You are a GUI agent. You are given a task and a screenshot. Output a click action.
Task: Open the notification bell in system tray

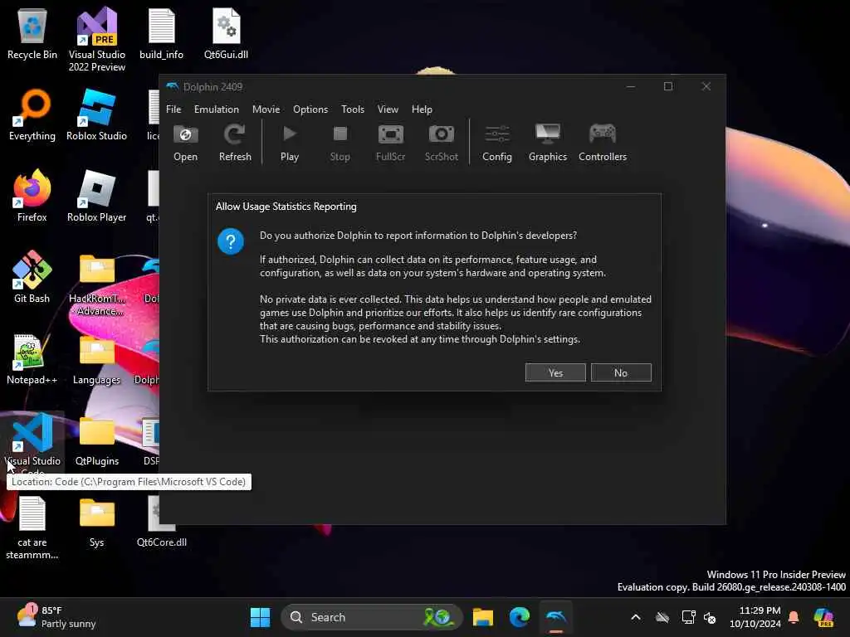[x=794, y=617]
